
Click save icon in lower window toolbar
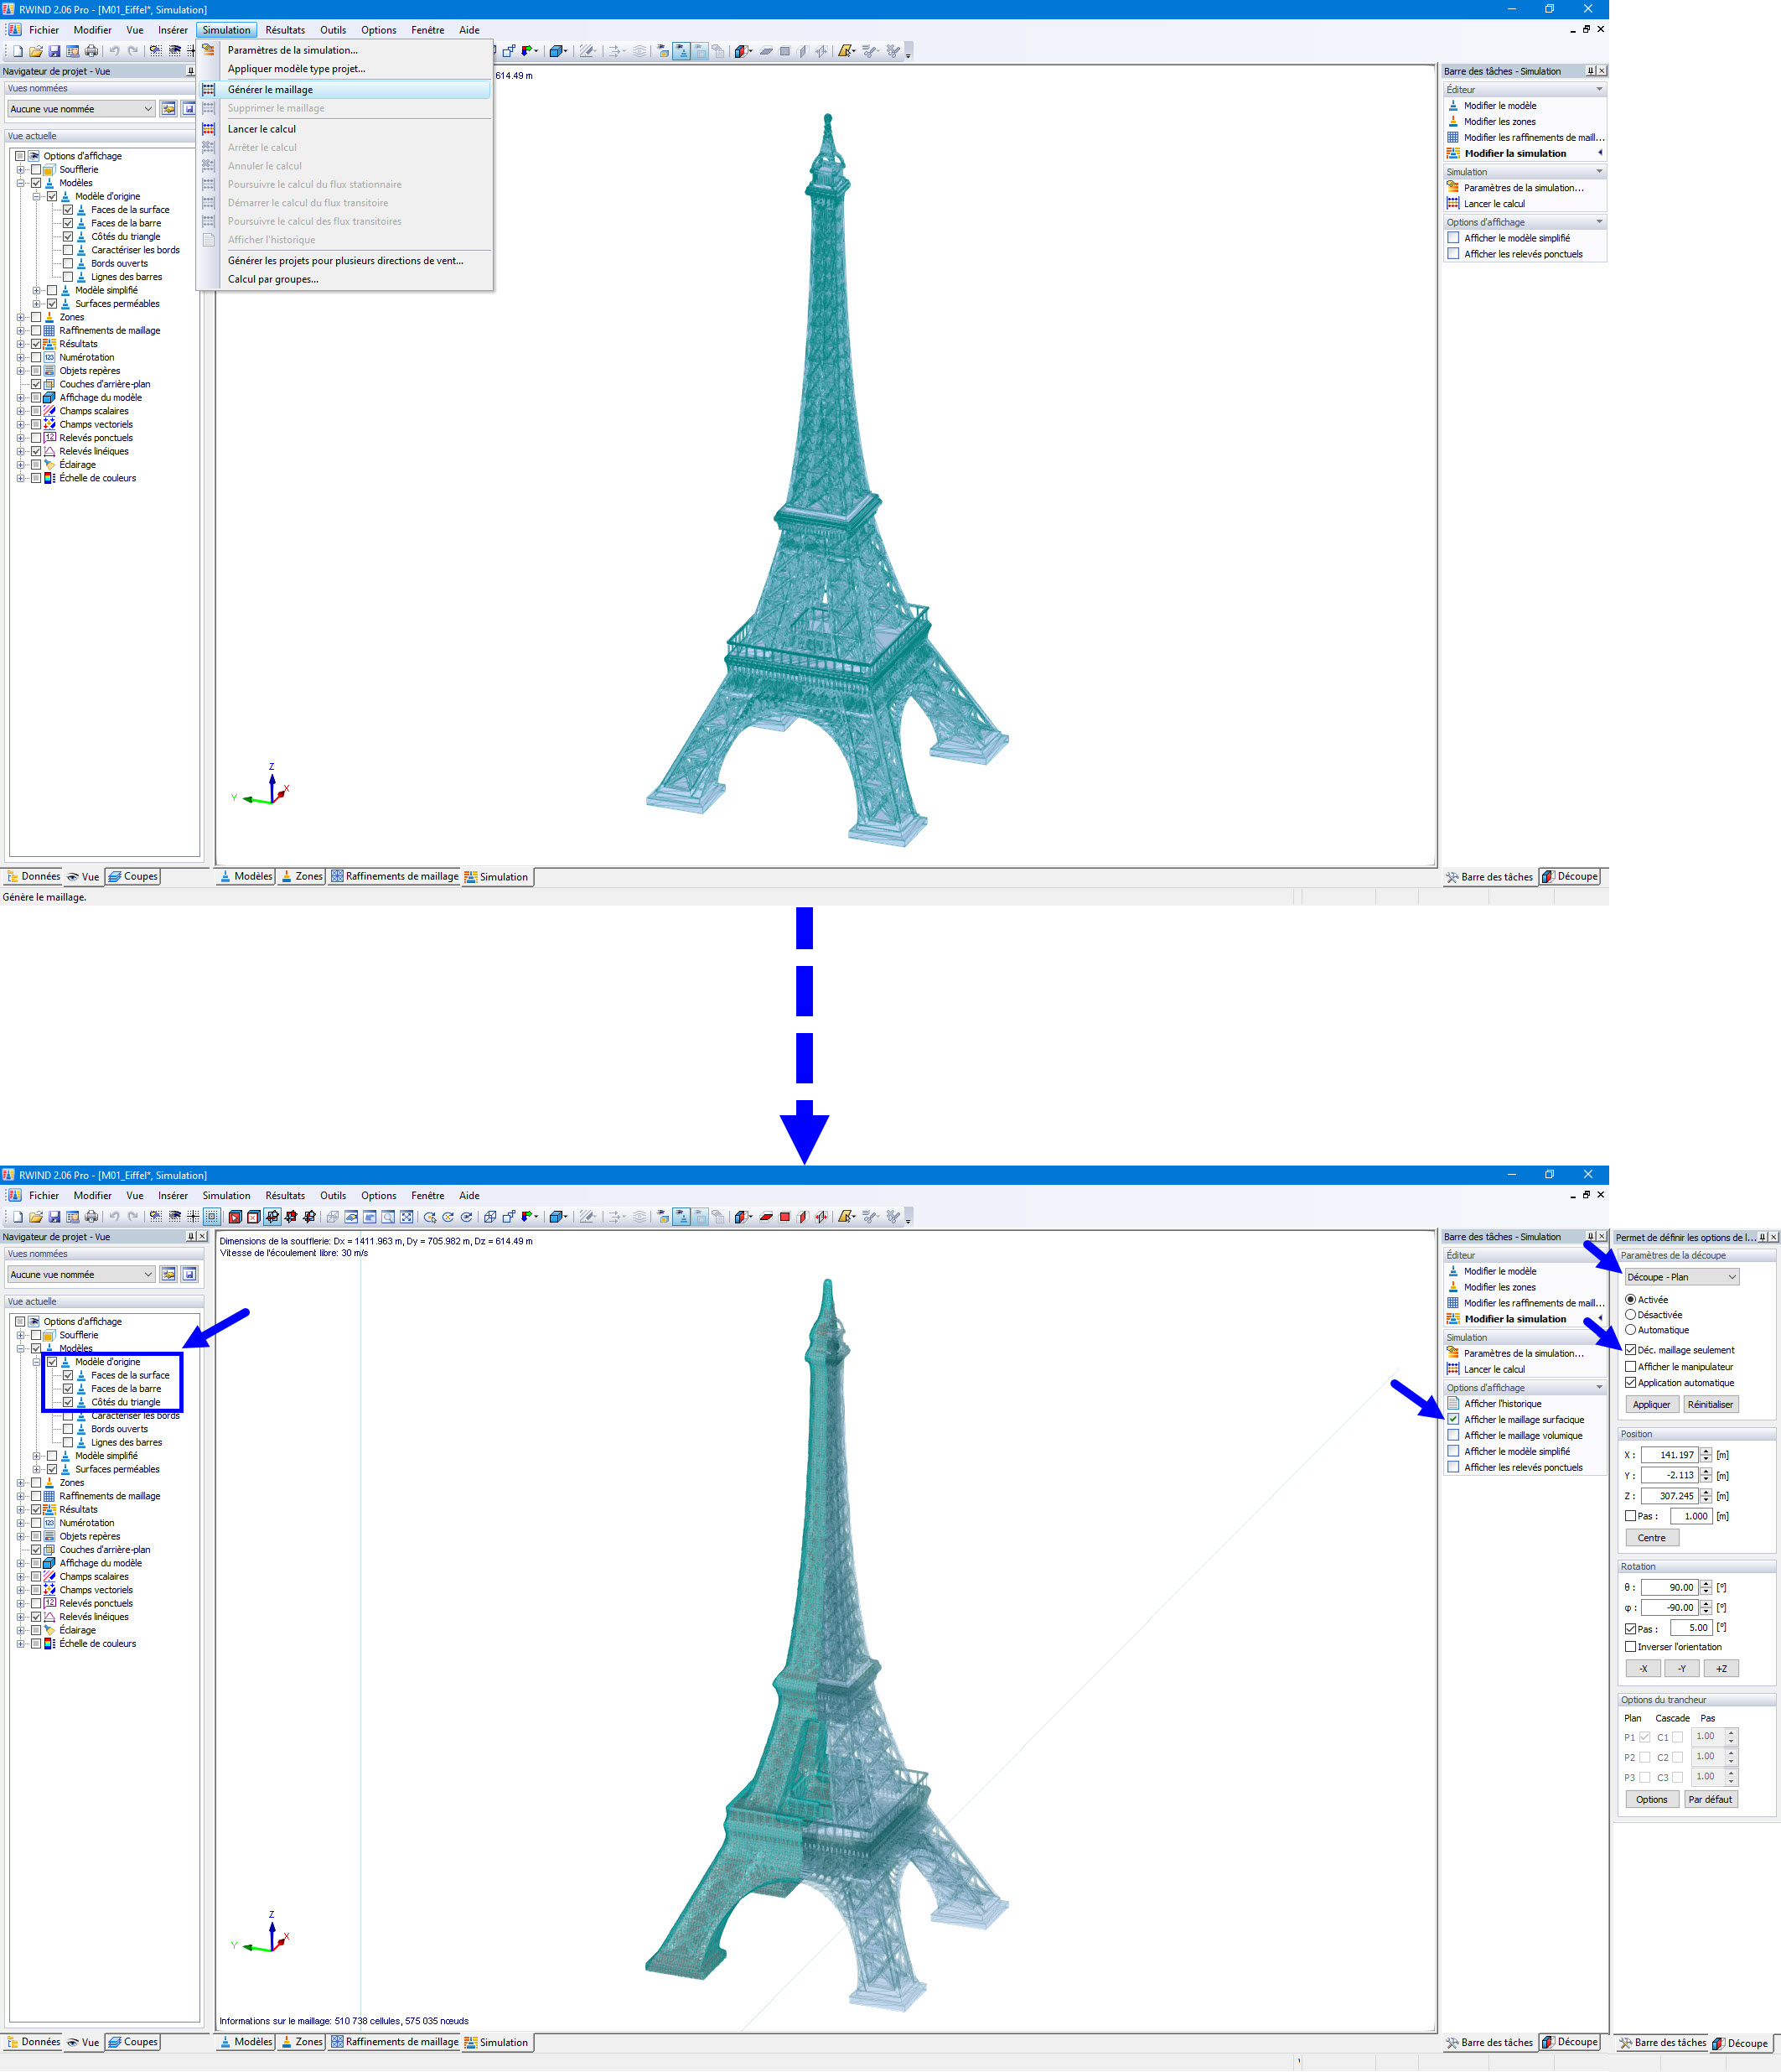point(54,1217)
